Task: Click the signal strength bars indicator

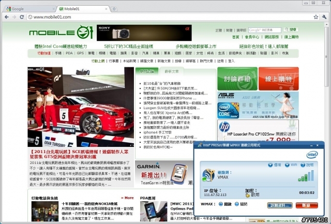Action: (306, 176)
